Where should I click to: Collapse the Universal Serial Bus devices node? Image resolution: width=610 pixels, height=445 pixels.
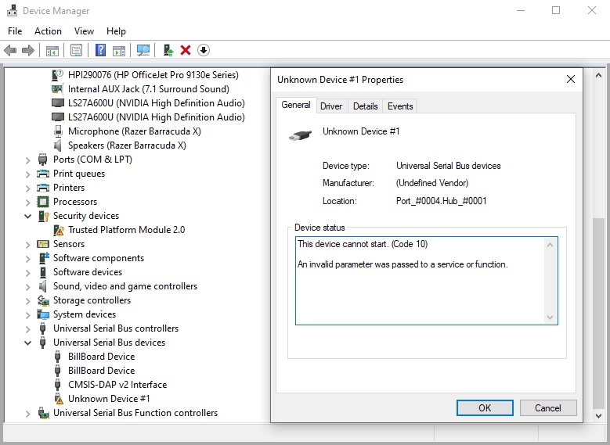27,343
